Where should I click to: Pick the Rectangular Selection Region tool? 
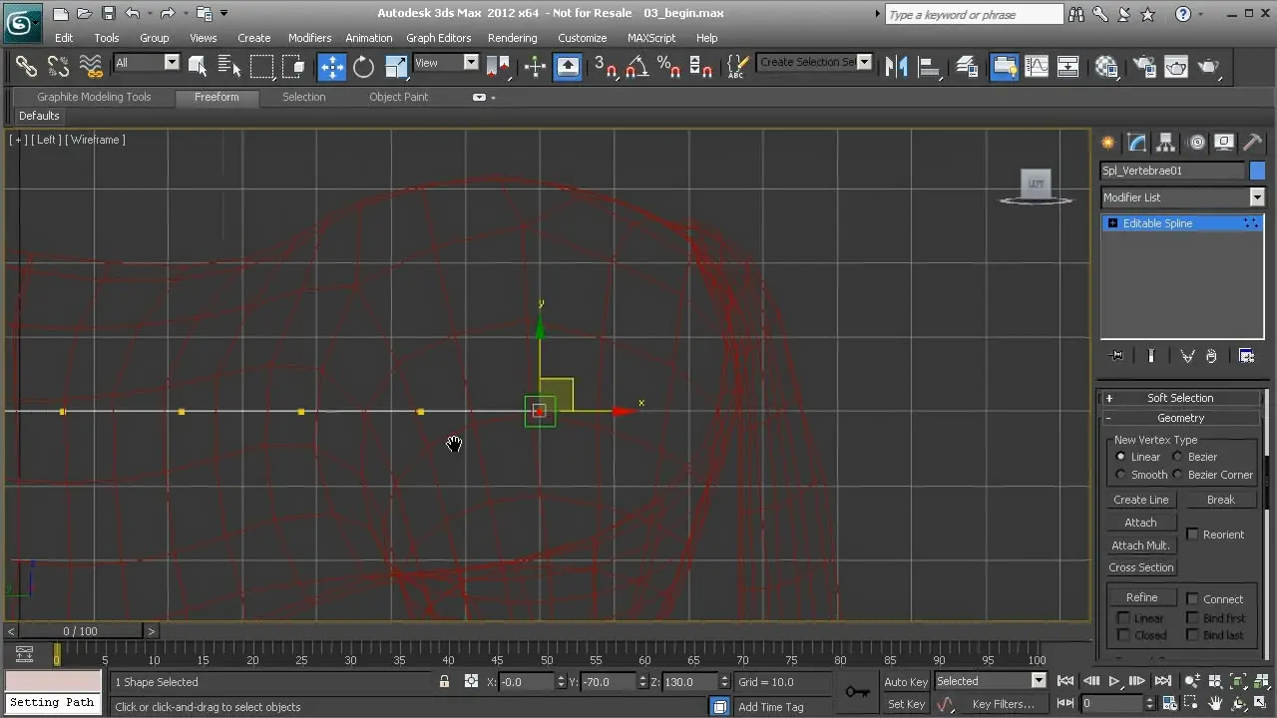pyautogui.click(x=261, y=67)
